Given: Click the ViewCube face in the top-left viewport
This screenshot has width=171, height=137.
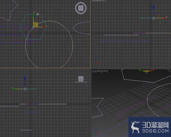Looking at the screenshot, I should pyautogui.click(x=81, y=8).
